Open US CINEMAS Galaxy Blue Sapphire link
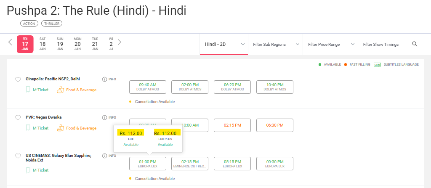Screen dimensions: 431x188 [58, 158]
